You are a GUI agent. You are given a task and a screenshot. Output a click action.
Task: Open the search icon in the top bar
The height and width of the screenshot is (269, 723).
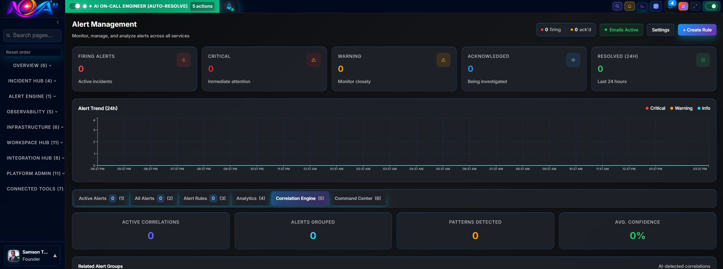[x=617, y=6]
